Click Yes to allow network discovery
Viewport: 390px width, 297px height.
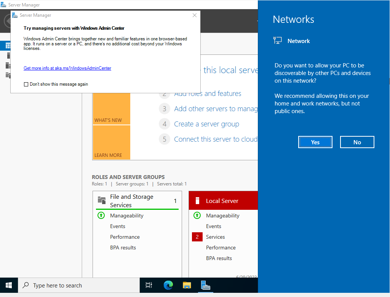click(x=315, y=142)
